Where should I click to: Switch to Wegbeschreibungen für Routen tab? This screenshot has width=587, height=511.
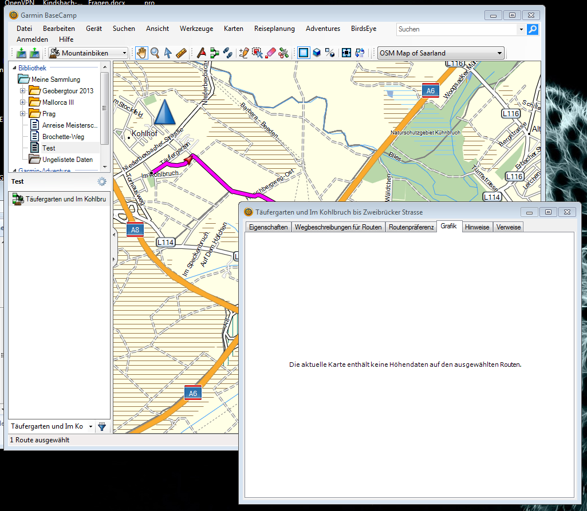338,227
